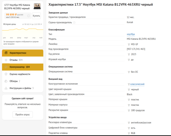This screenshot has width=171, height=136.
Task: Open Инструкции и файлы section
Action: click(23, 88)
